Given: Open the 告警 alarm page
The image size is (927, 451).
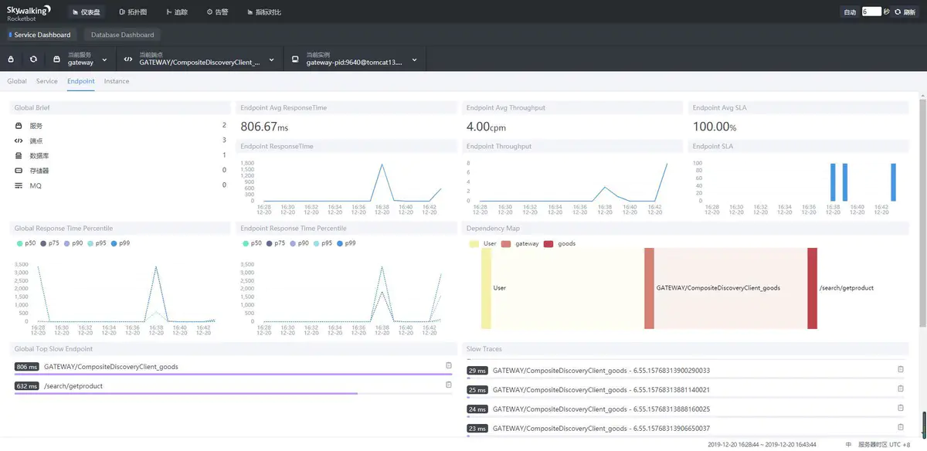Looking at the screenshot, I should click(217, 12).
